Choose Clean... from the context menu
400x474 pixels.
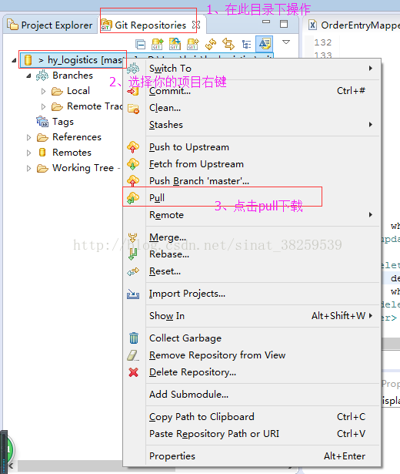pyautogui.click(x=252, y=108)
